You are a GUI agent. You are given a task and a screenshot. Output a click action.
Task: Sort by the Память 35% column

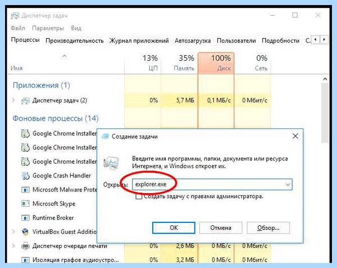click(179, 63)
